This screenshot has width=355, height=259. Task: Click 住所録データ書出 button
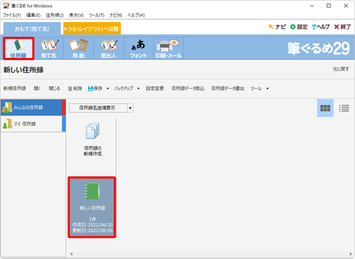227,88
